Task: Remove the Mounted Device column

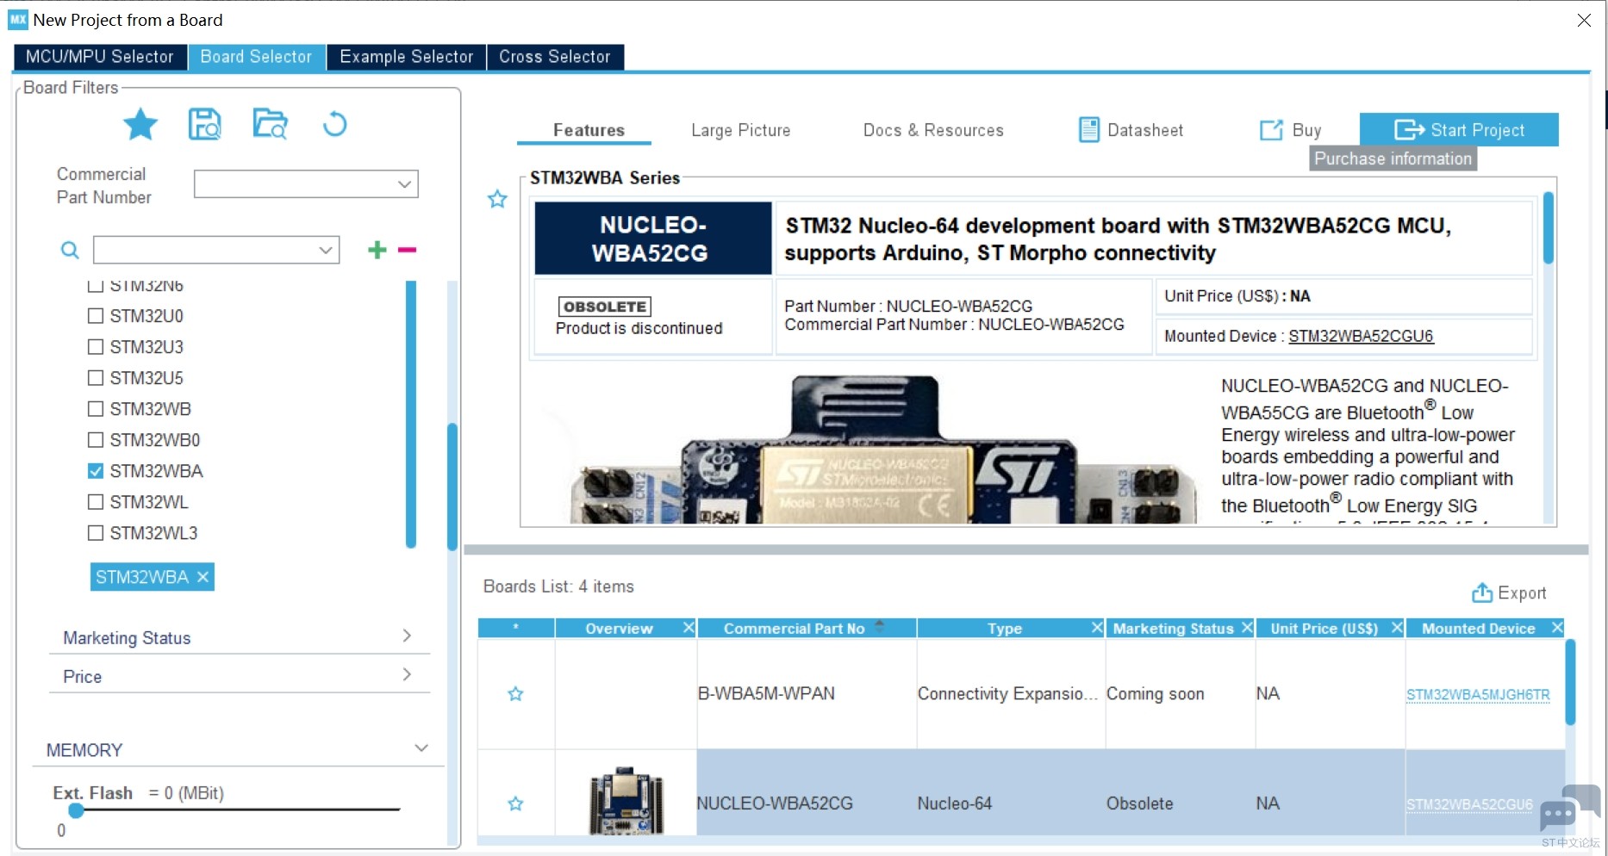Action: click(1556, 628)
